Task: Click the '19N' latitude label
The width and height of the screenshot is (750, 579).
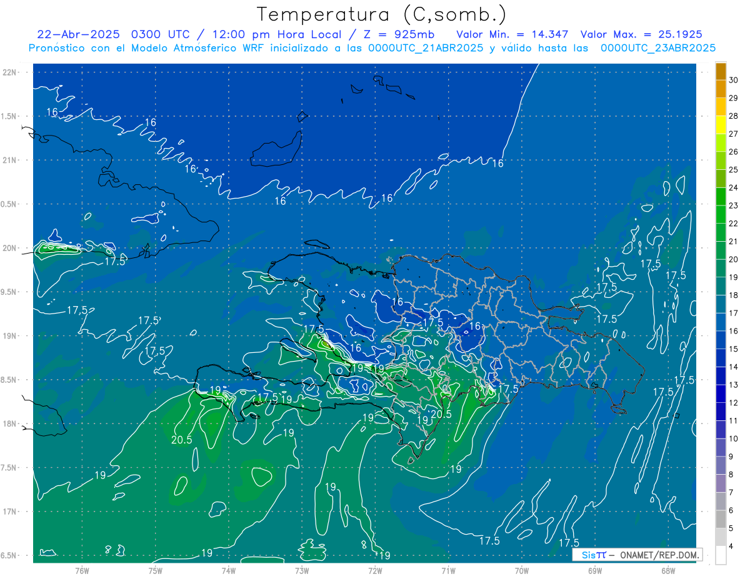Action: pyautogui.click(x=11, y=336)
